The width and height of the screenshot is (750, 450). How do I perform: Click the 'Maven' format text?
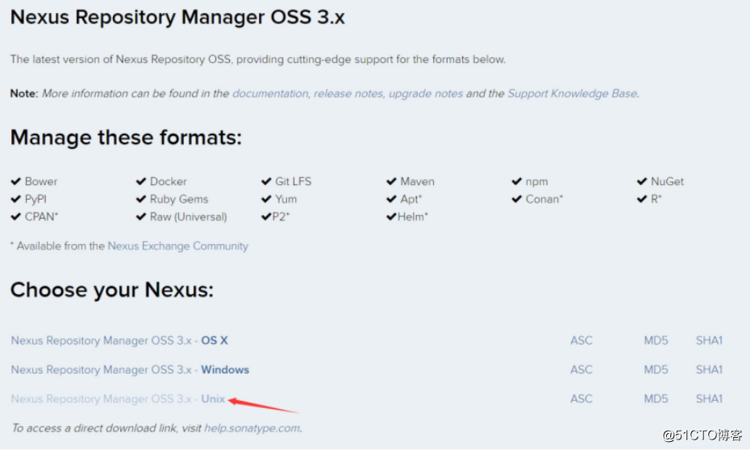pyautogui.click(x=418, y=181)
